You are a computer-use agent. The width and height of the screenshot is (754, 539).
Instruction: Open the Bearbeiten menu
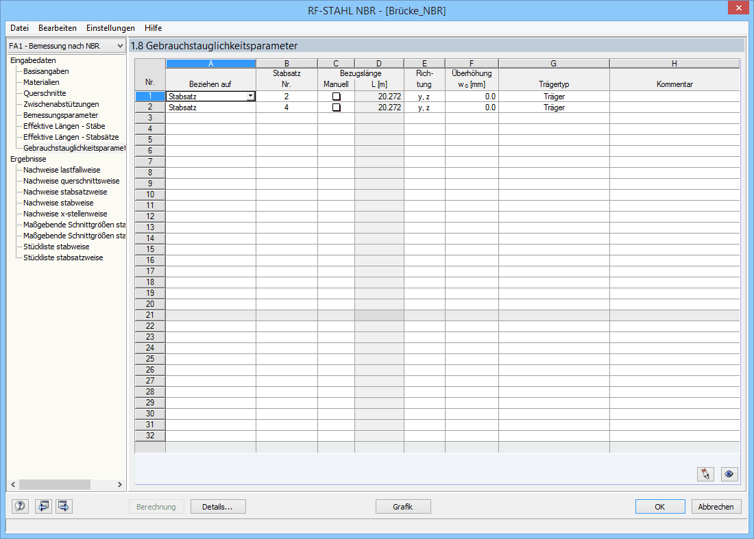(x=57, y=28)
